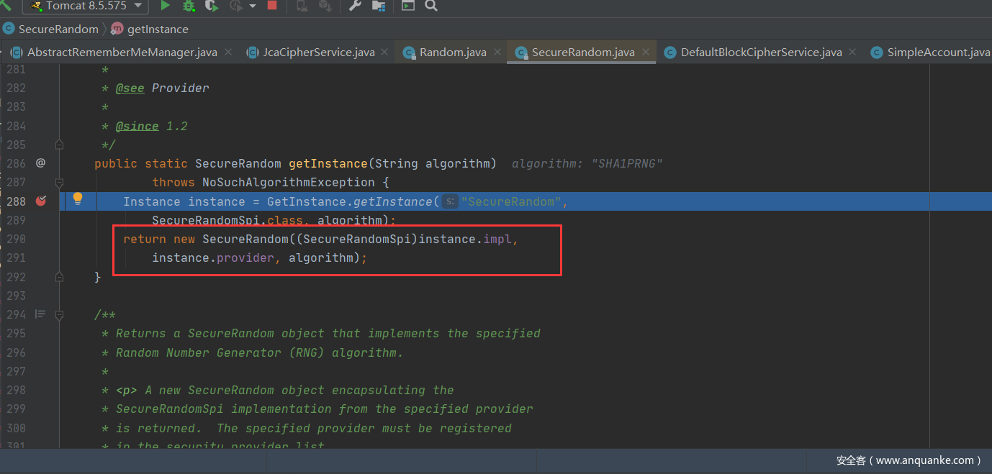The width and height of the screenshot is (992, 474).
Task: Stop the running Tomcat process
Action: tap(272, 6)
